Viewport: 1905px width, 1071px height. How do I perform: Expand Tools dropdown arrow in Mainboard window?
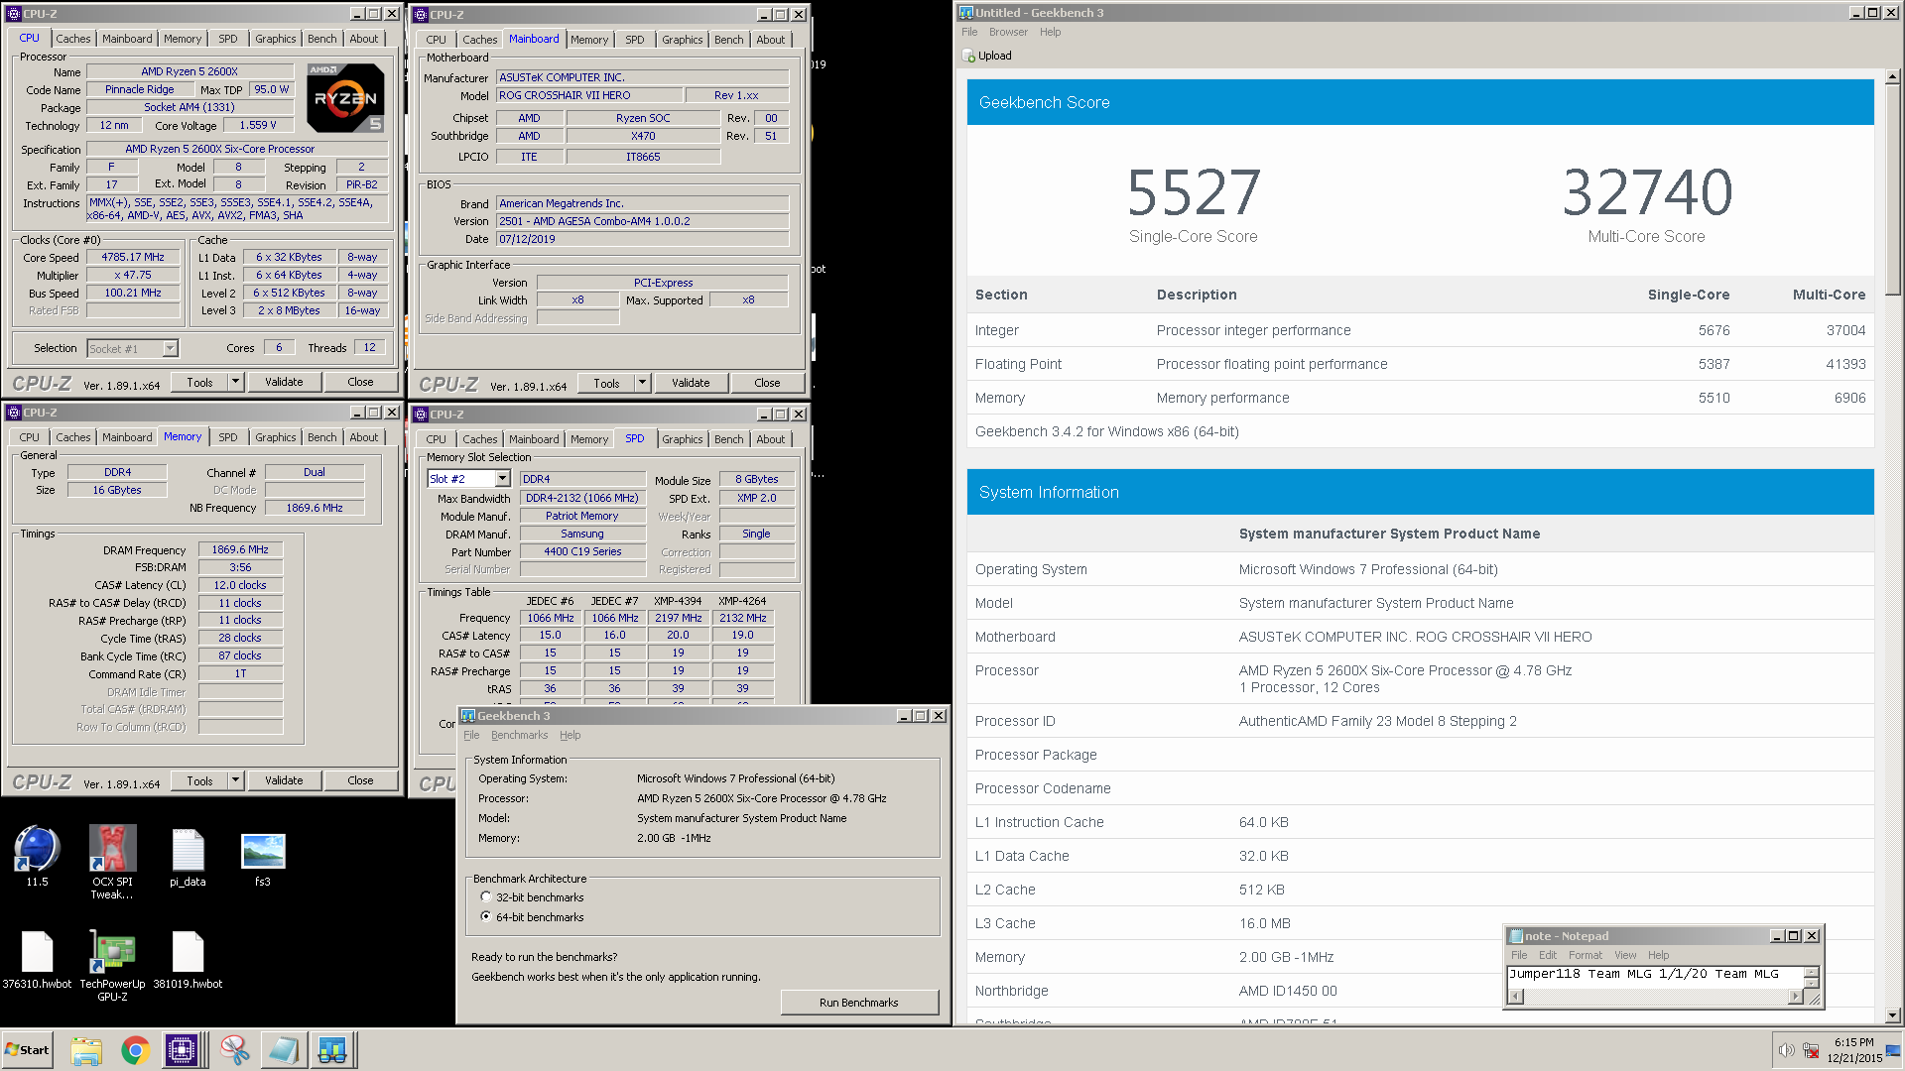[643, 383]
